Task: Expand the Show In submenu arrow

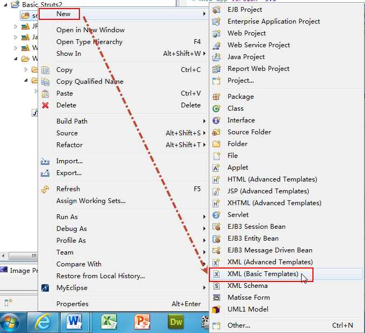Action: pyautogui.click(x=205, y=54)
